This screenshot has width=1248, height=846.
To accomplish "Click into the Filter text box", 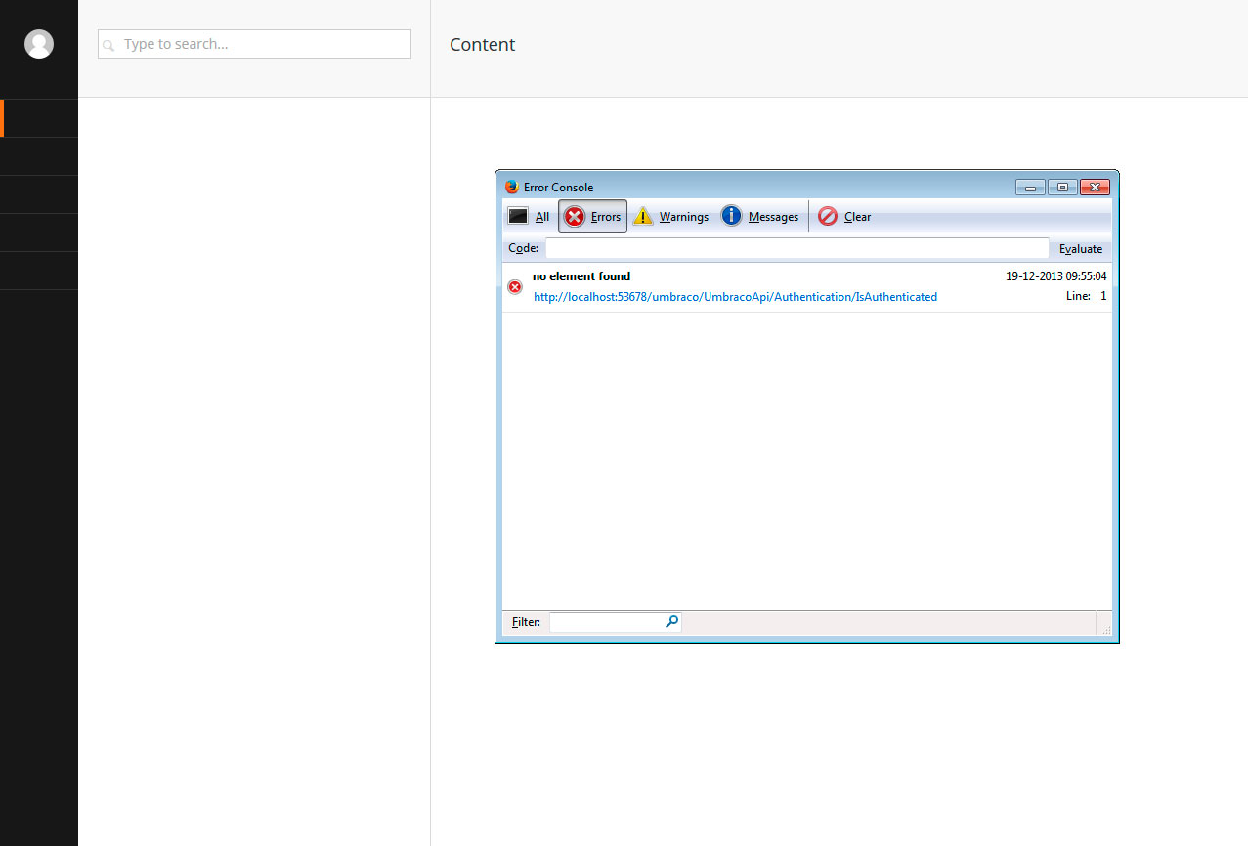I will pyautogui.click(x=616, y=622).
